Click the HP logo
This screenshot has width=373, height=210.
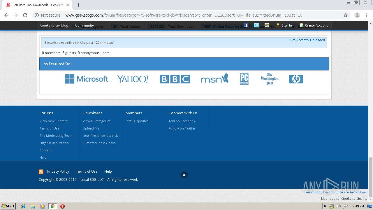[296, 79]
